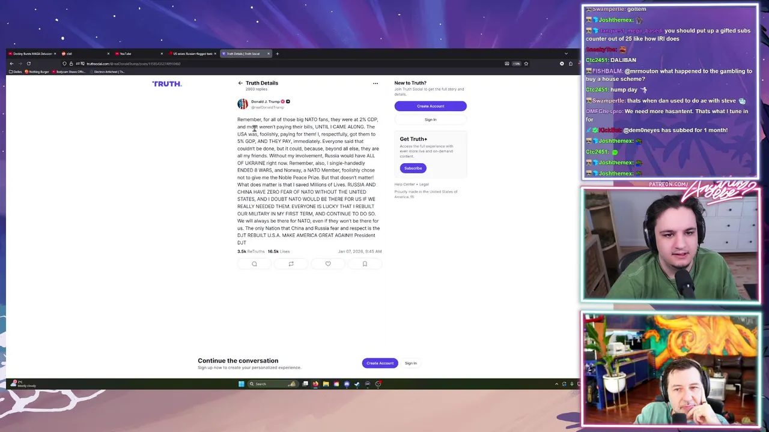Click the browser forward arrow
The image size is (769, 432).
(20, 64)
